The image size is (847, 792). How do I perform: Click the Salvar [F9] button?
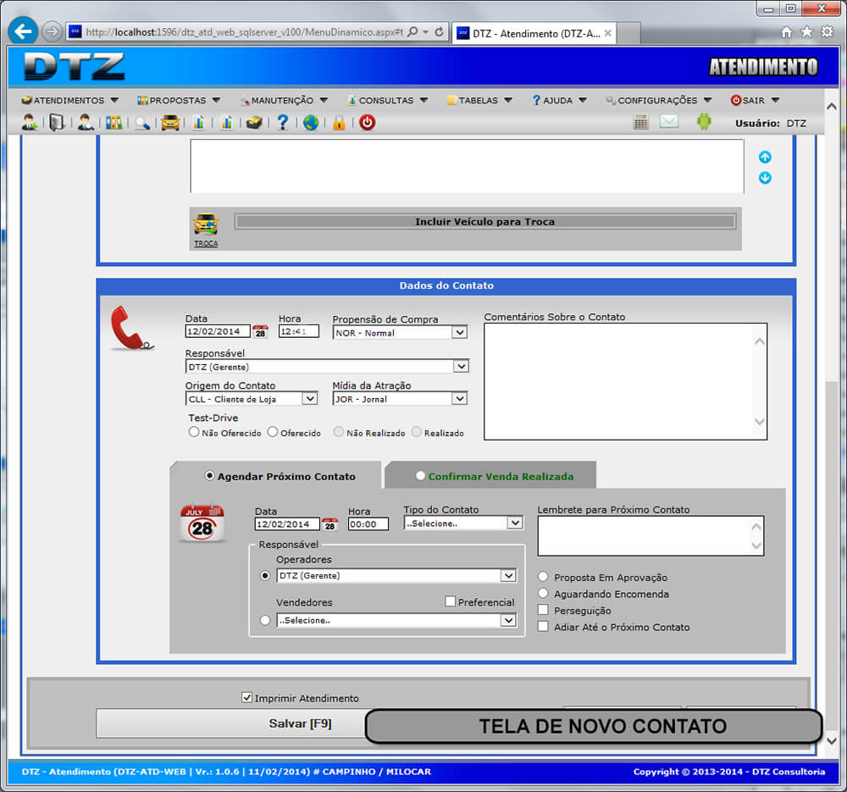tap(300, 724)
